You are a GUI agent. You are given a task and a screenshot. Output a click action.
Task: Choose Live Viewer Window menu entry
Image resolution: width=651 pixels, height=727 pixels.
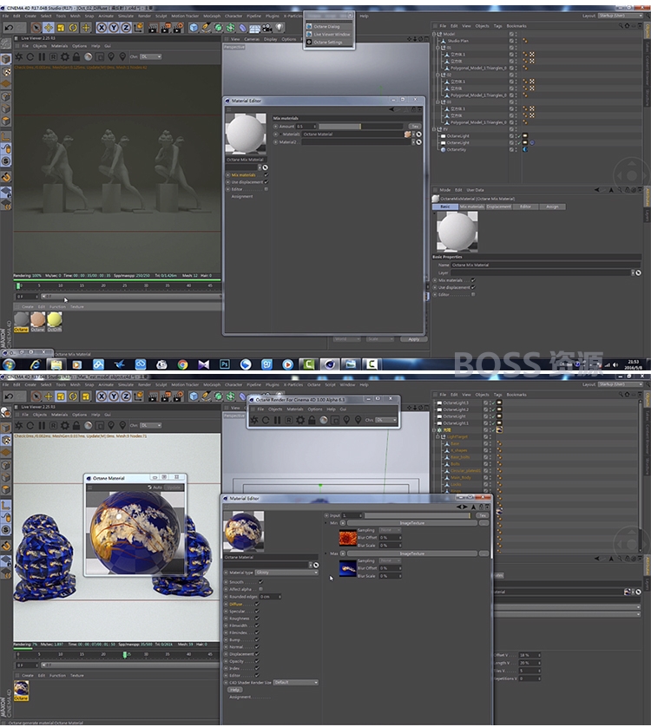(332, 35)
